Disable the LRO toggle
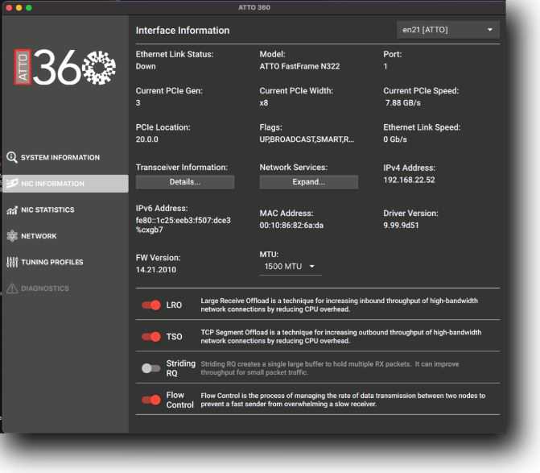Viewport: 540px width, 473px height. click(x=151, y=305)
